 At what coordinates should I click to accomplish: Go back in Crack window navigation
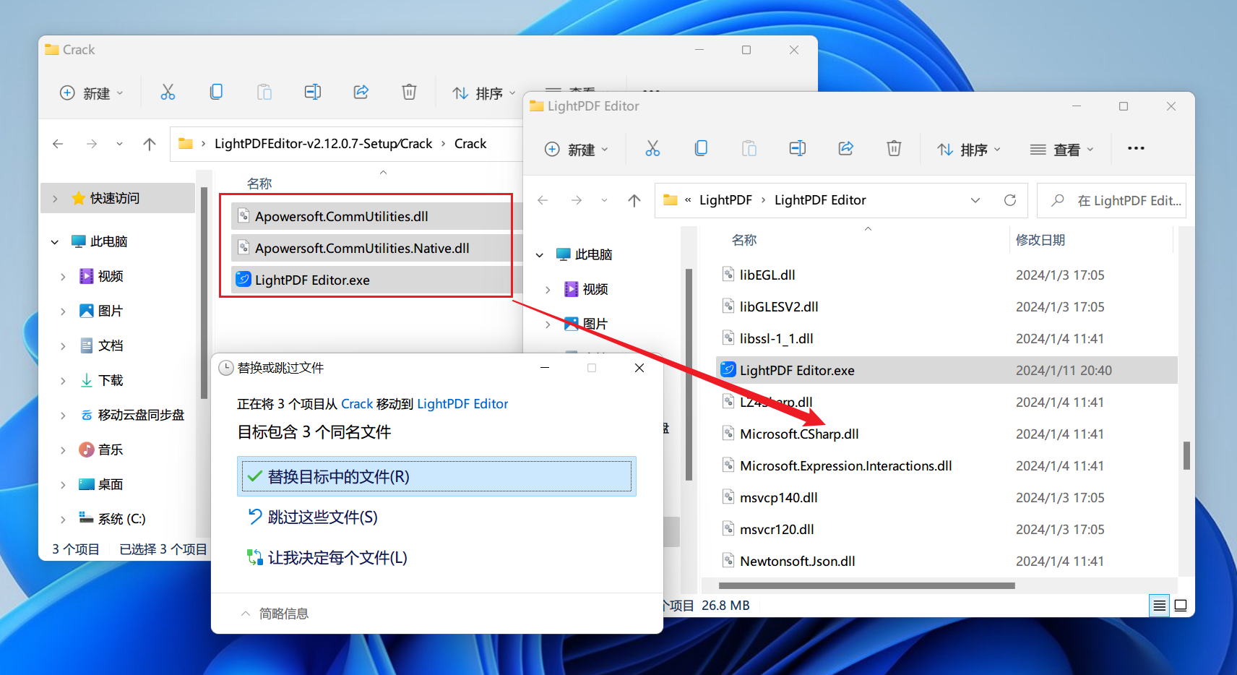click(x=58, y=144)
